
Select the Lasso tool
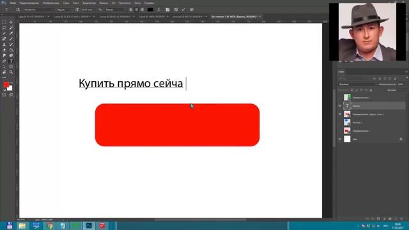coord(4,27)
